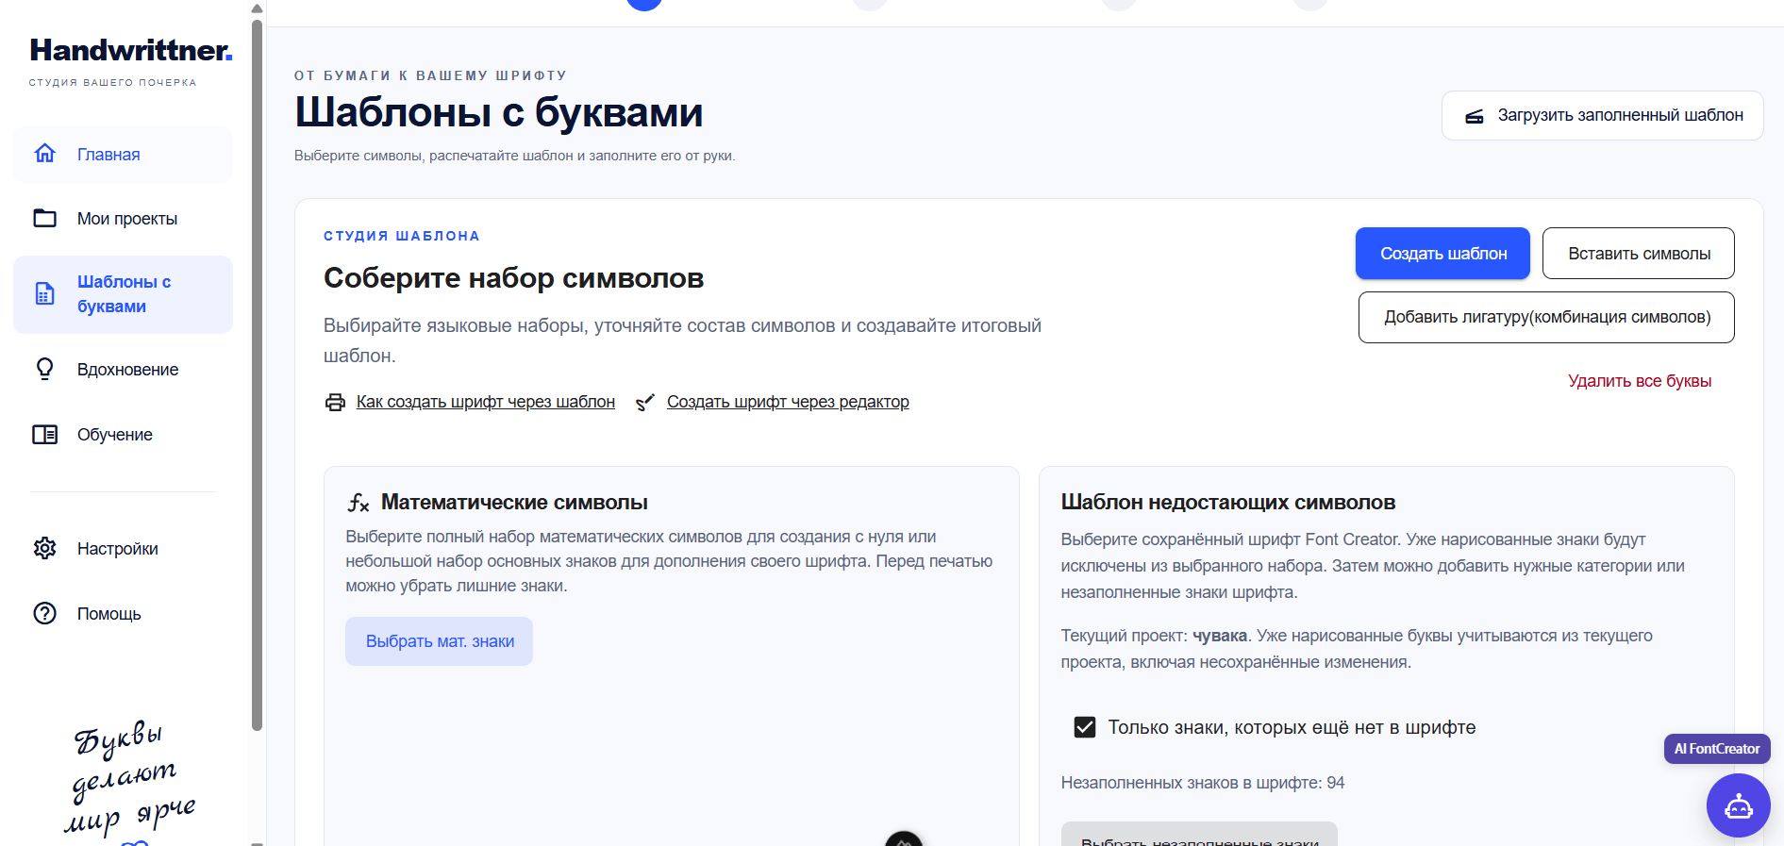Open Как создать шрифт через шаблон link
This screenshot has width=1784, height=846.
(485, 402)
